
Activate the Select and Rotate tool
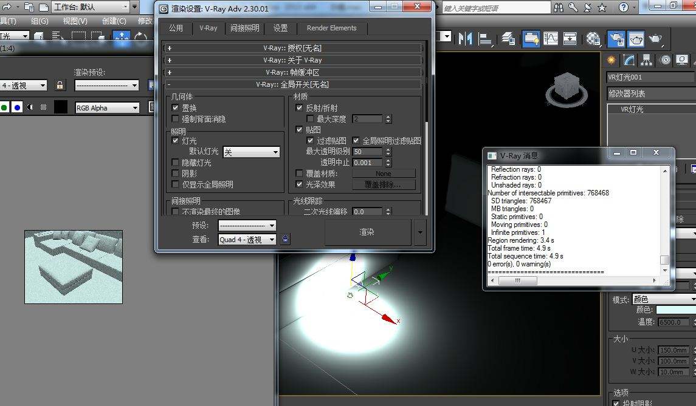(x=140, y=37)
